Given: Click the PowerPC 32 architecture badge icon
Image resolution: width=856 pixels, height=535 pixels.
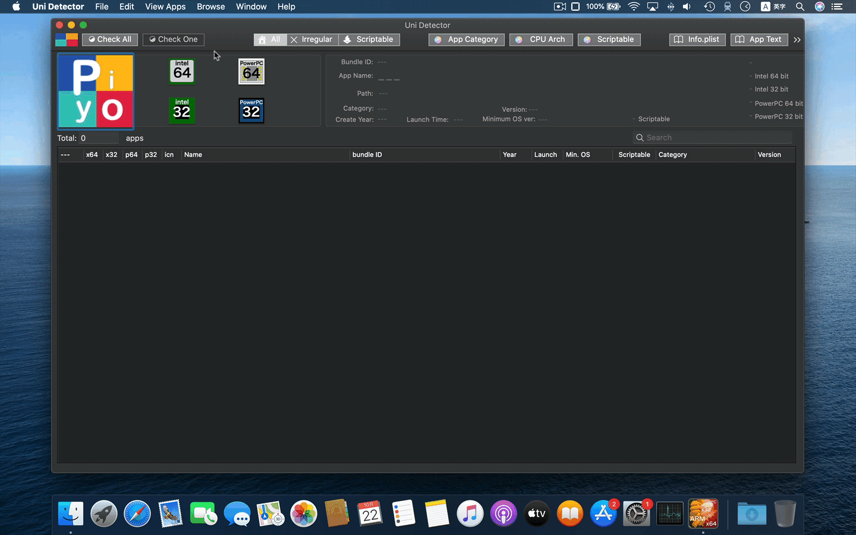Looking at the screenshot, I should click(x=251, y=111).
